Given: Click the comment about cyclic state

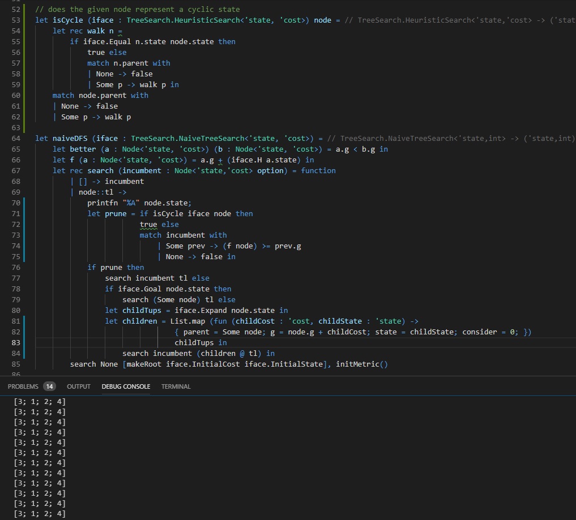Looking at the screenshot, I should click(x=137, y=10).
